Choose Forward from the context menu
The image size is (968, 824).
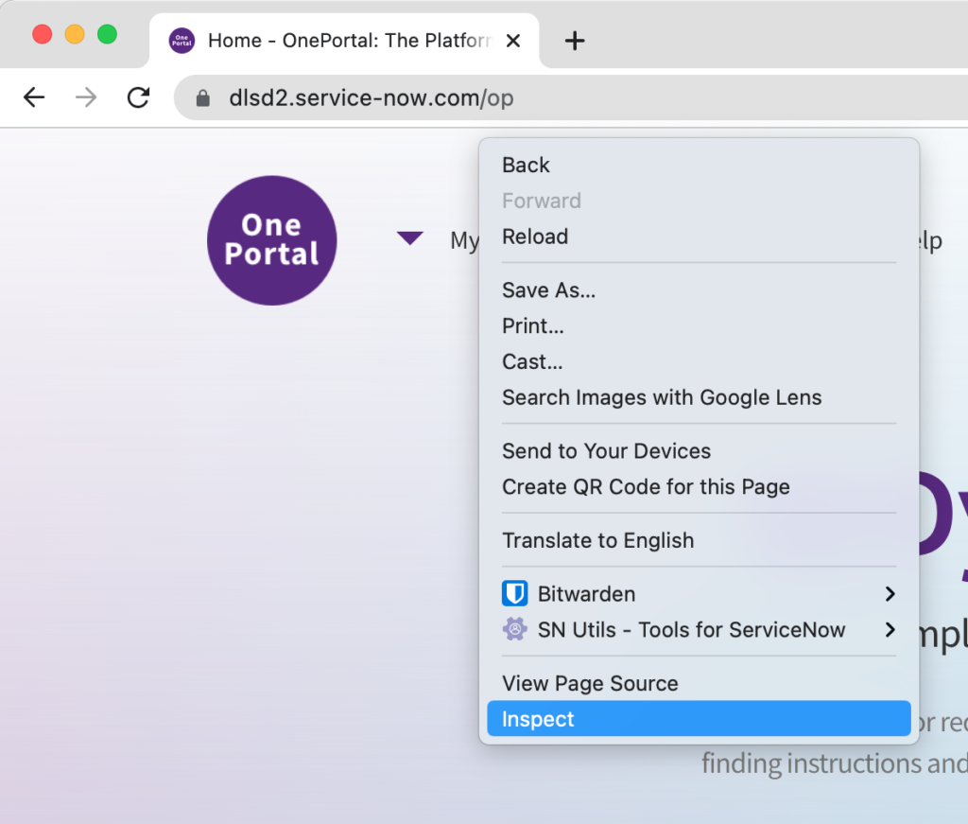[699, 201]
